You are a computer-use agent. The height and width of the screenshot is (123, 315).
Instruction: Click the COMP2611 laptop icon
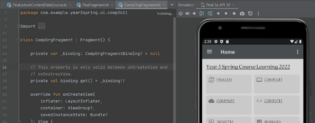259,80
